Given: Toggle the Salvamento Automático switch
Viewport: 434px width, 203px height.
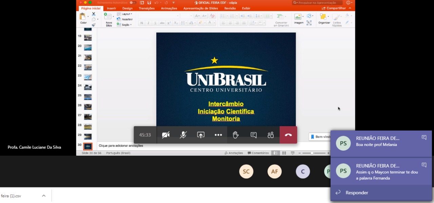Looking at the screenshot, I should (133, 3).
